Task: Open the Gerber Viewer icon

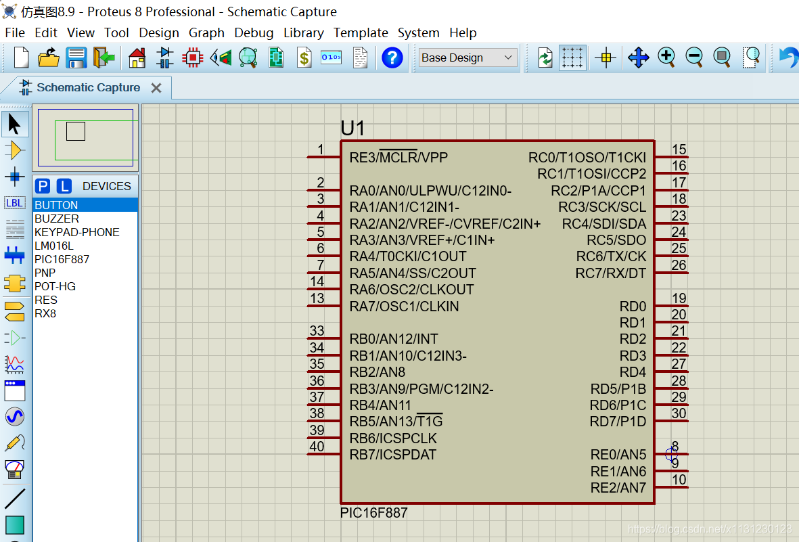Action: (248, 57)
